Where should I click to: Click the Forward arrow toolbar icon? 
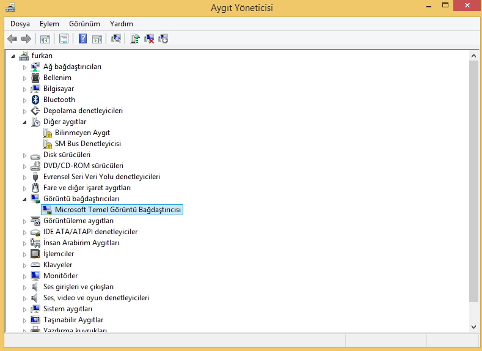point(26,39)
